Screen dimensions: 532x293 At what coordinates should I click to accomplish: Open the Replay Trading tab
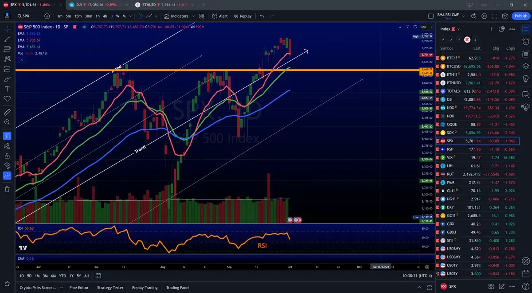145,288
